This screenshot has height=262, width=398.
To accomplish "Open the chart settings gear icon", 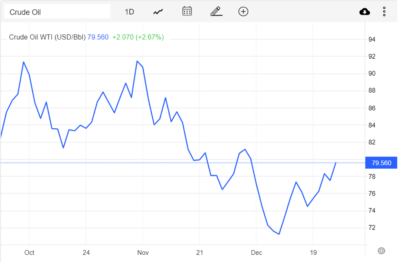I will pos(381,251).
